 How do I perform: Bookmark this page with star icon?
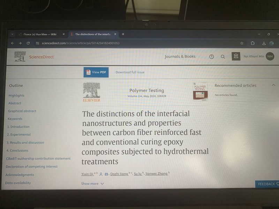(x=242, y=43)
